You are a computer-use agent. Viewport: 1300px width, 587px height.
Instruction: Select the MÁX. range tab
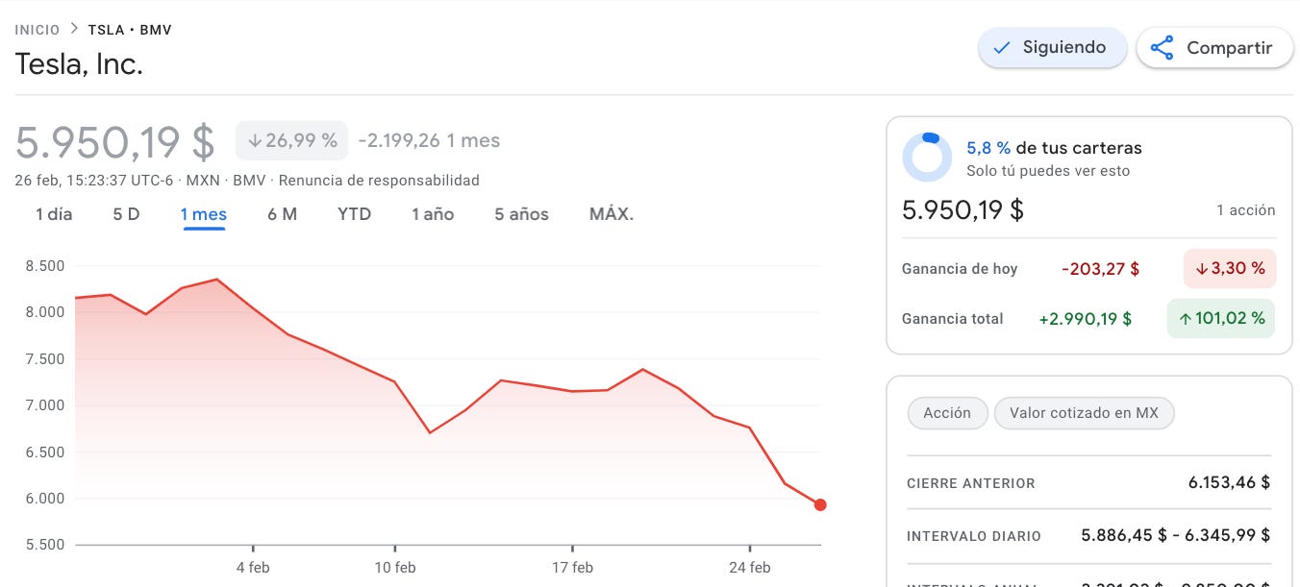612,214
